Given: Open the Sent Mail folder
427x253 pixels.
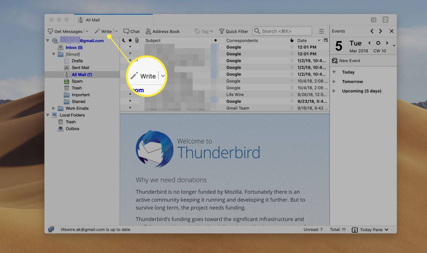Looking at the screenshot, I should pos(80,68).
